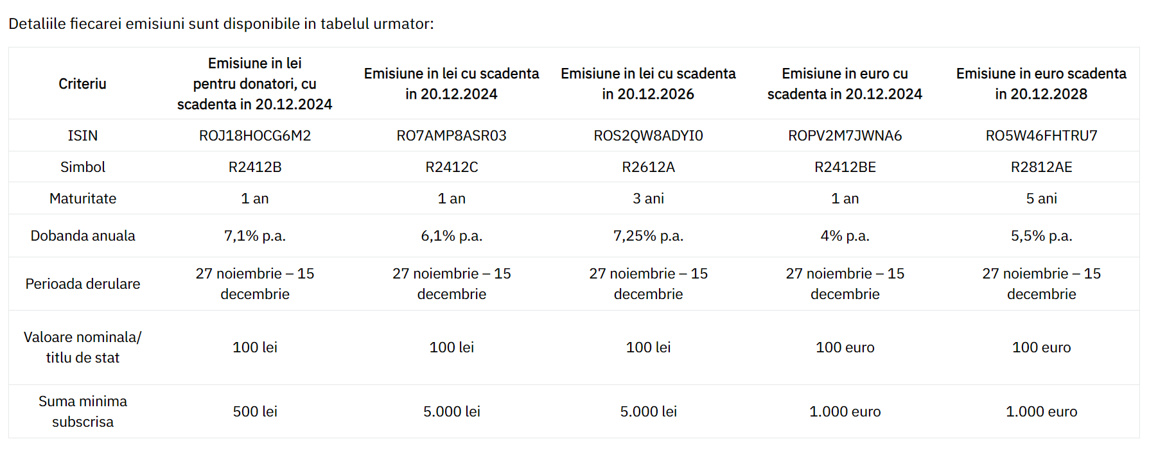The image size is (1149, 455).
Task: Click the '5 ani' maturity cell
Action: tap(1041, 198)
